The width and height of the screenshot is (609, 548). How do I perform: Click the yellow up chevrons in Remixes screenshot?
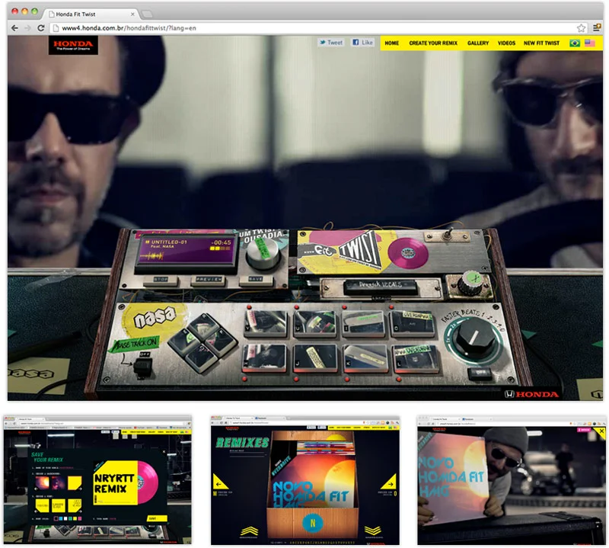click(250, 531)
